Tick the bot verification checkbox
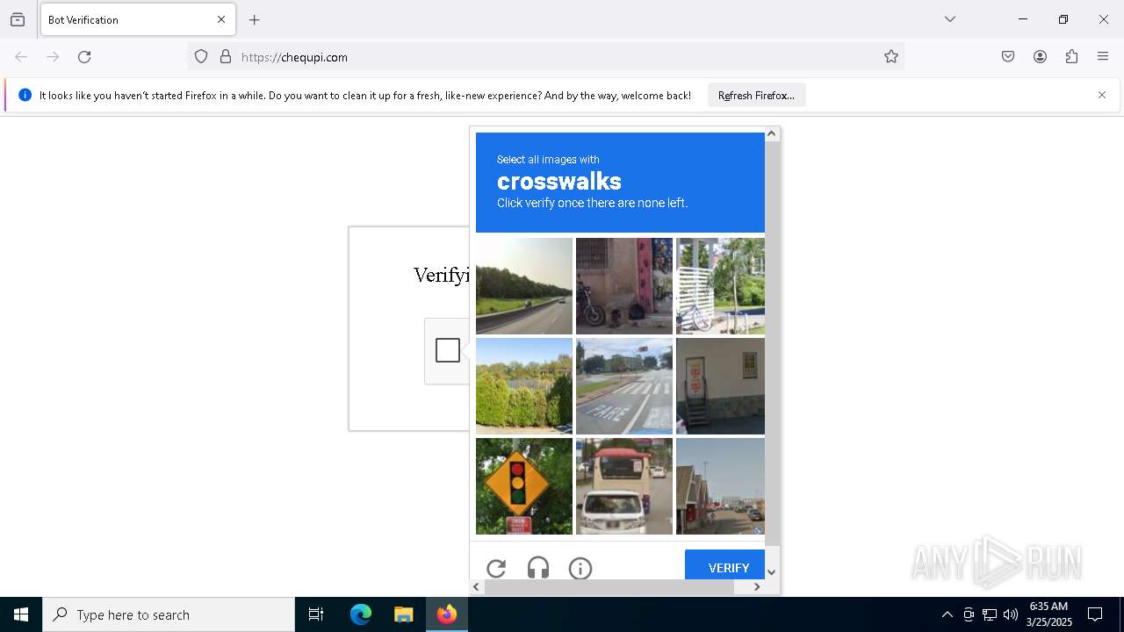1124x632 pixels. pos(448,350)
